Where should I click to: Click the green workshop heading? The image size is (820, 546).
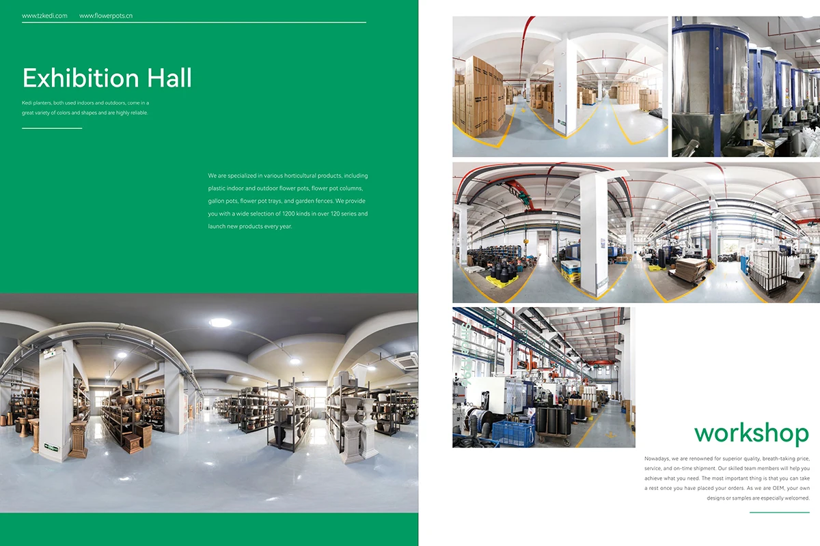[x=752, y=433]
